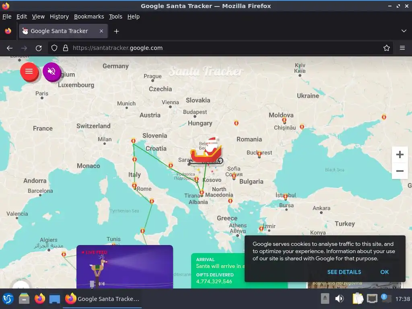Zoom out the map with minus button
Viewport: 412px width, 309px height.
coord(400,171)
